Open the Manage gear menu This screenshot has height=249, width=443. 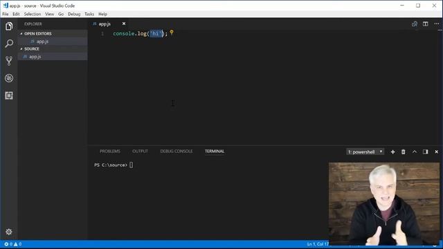(9, 232)
